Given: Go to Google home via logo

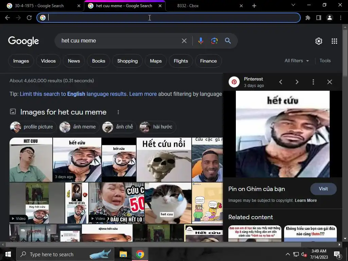Looking at the screenshot, I should [x=23, y=41].
